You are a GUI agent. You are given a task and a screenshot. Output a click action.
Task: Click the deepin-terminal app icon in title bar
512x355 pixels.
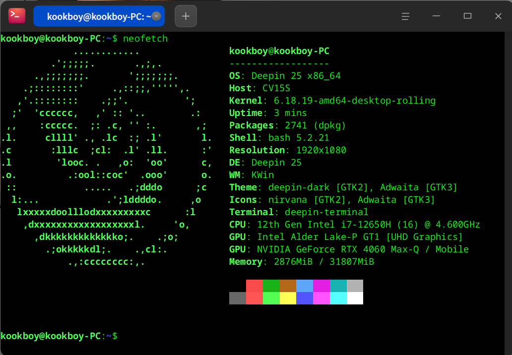click(16, 16)
